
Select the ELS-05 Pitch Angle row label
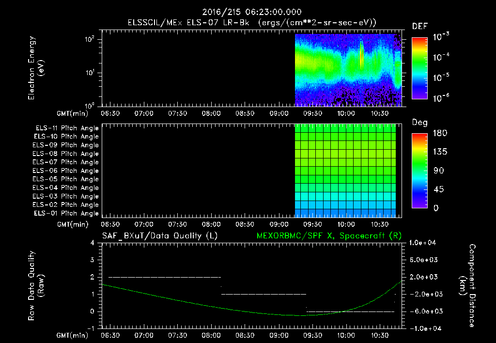[65, 179]
